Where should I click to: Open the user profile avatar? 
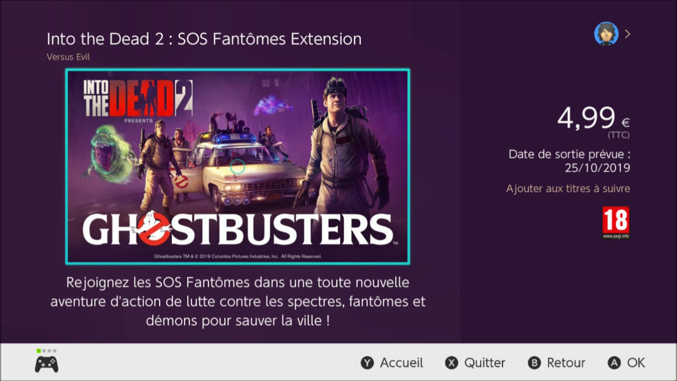coord(606,34)
